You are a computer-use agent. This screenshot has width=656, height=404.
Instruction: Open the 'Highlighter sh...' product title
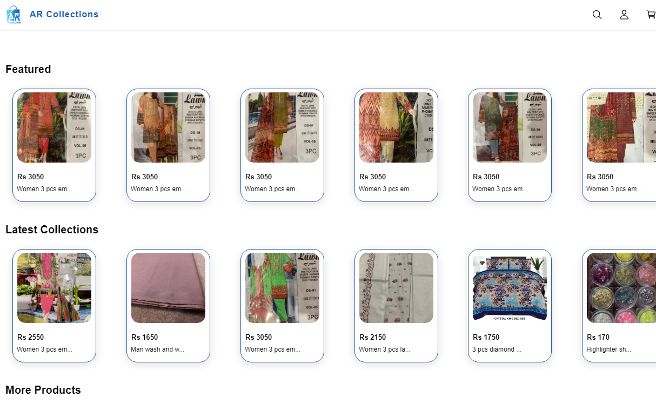click(608, 349)
